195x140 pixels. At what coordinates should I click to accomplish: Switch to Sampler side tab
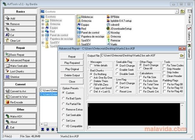tap(189, 51)
